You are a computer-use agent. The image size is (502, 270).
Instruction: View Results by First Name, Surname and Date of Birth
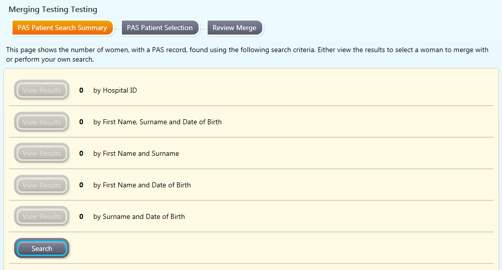[42, 122]
